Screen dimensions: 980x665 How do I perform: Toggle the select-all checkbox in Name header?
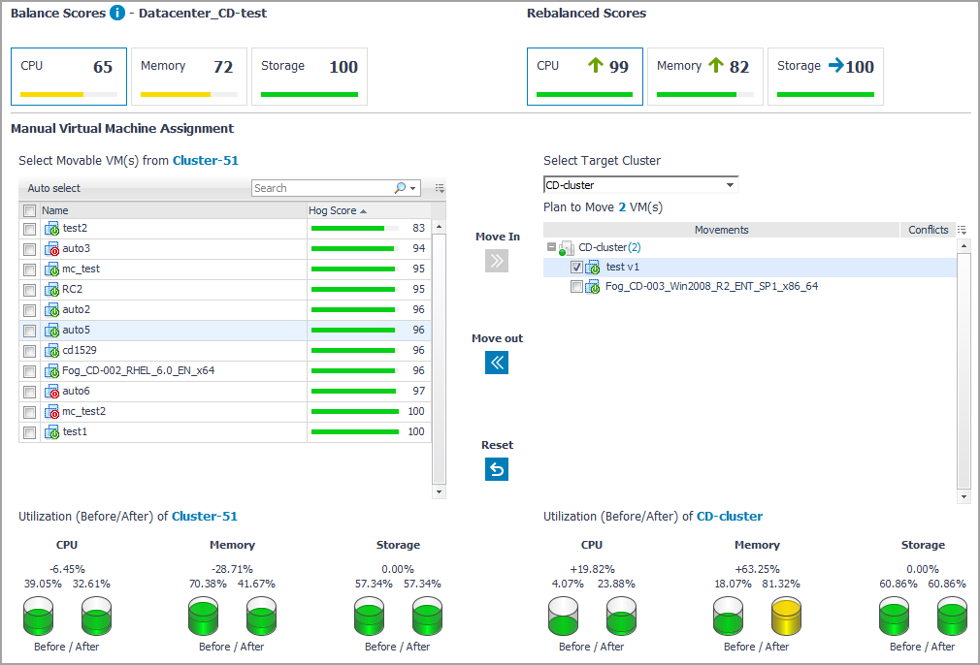coord(29,210)
